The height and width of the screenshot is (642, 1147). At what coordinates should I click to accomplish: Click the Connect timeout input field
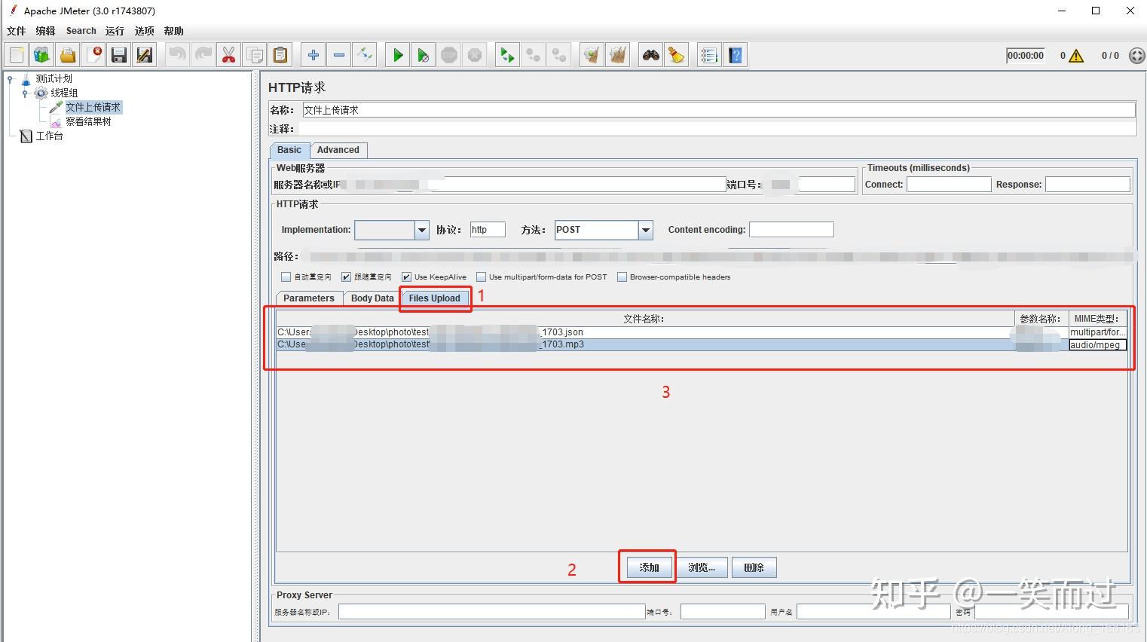[x=949, y=184]
